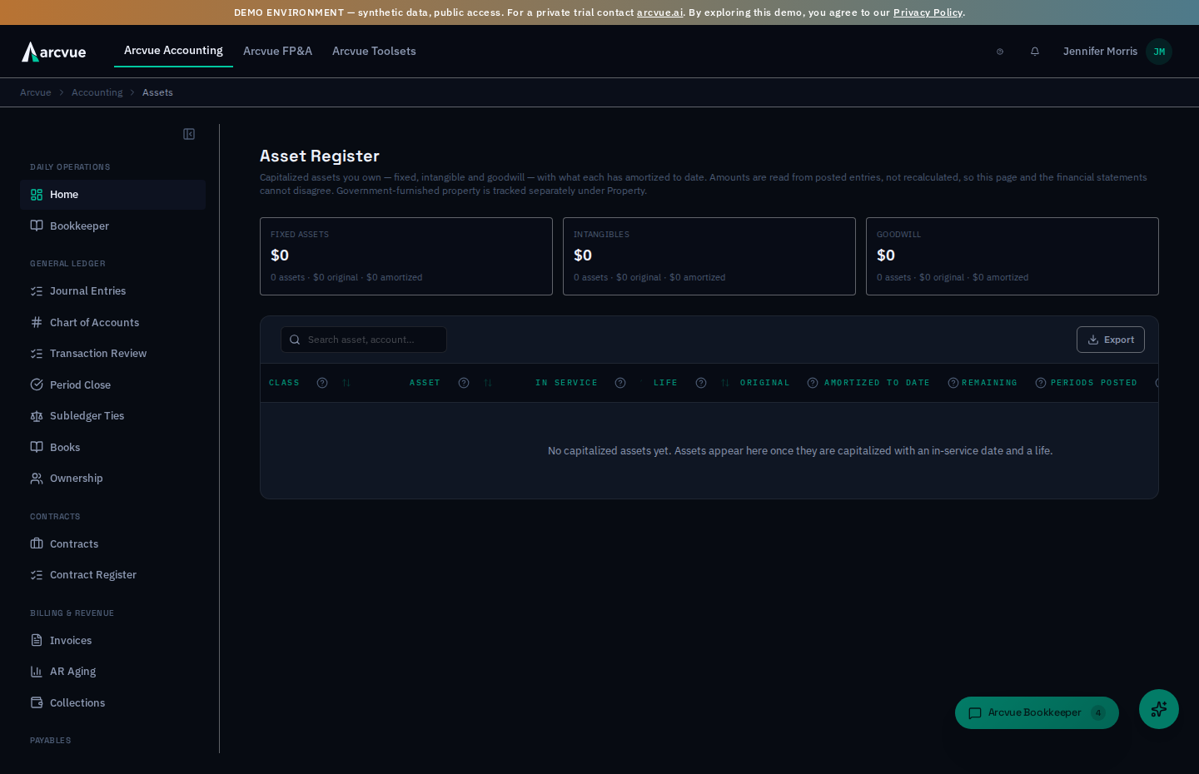Show help for the Class column
1199x774 pixels.
point(322,383)
